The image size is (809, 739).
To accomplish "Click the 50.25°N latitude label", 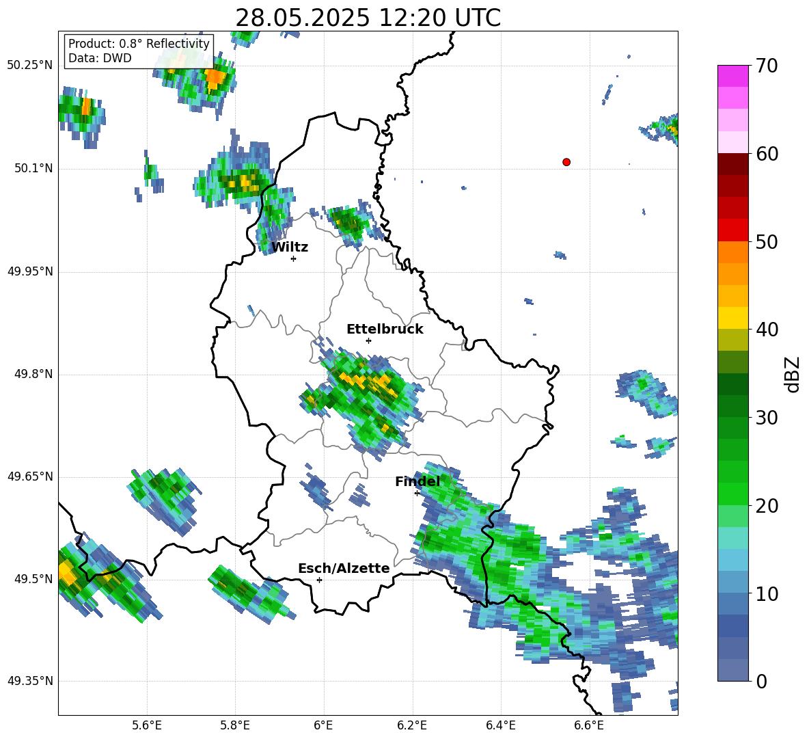I will [30, 66].
